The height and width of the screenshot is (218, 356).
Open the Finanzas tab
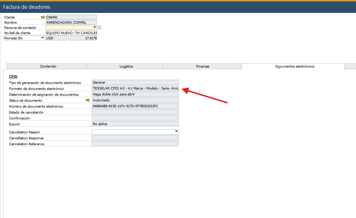(203, 67)
